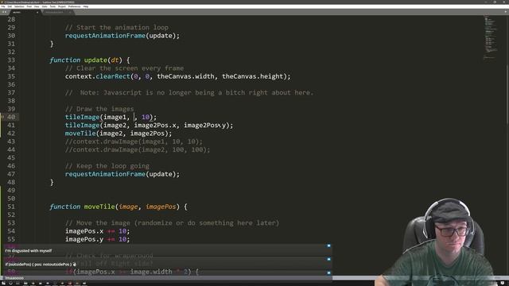Click 'requestAnimationFrame(update);' on line 47
The image size is (509, 286).
pyautogui.click(x=122, y=174)
